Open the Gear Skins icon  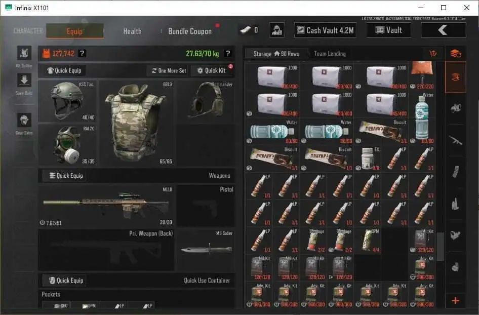[24, 120]
